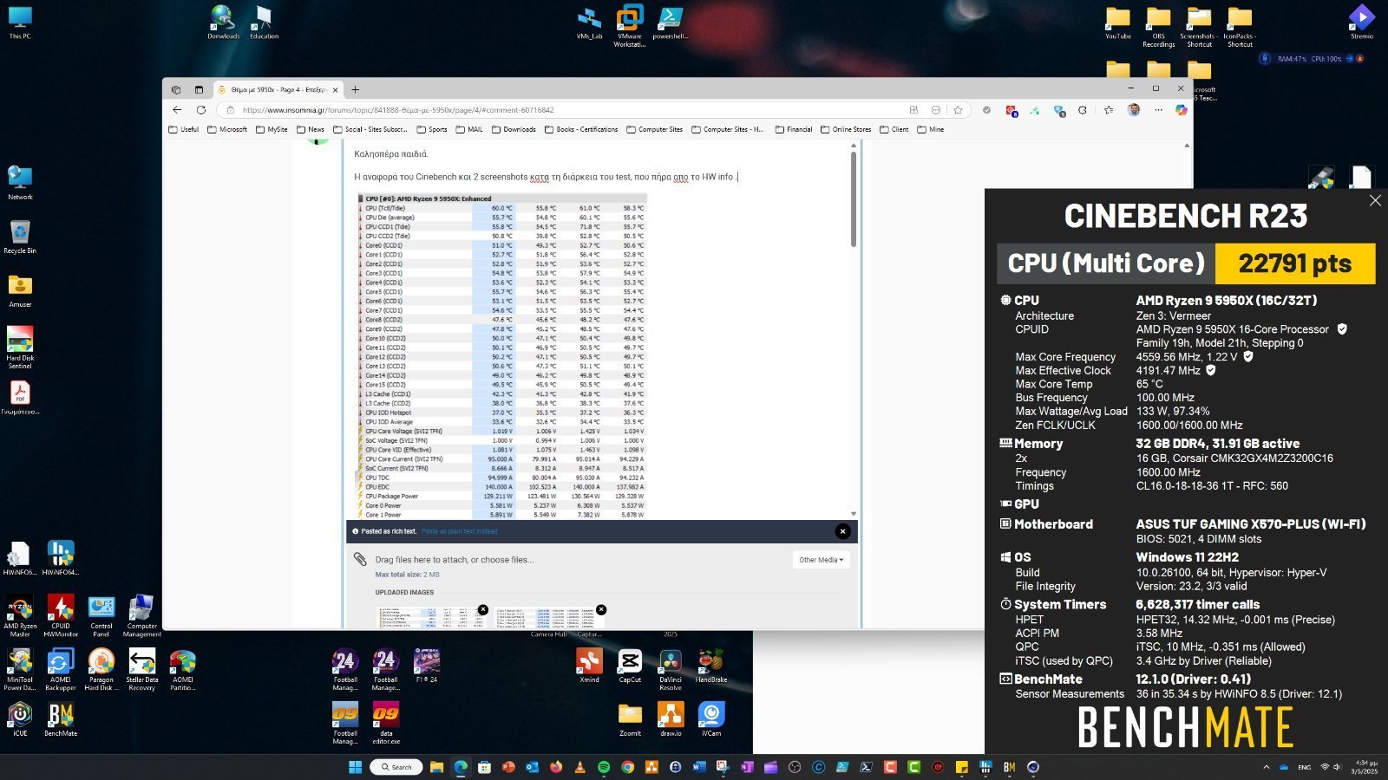
Task: Refresh the insomnia.gr page
Action: click(x=201, y=110)
